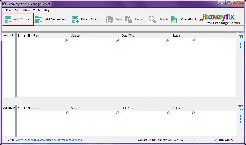Click the Paste clipboard icon
This screenshot has height=145, width=246.
(x=128, y=19)
